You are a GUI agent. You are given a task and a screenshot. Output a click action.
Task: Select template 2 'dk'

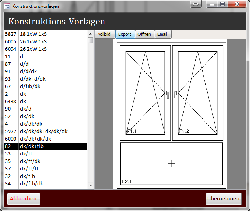[46, 94]
